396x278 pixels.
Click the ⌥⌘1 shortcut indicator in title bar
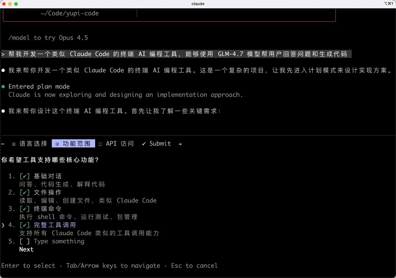[x=389, y=4]
